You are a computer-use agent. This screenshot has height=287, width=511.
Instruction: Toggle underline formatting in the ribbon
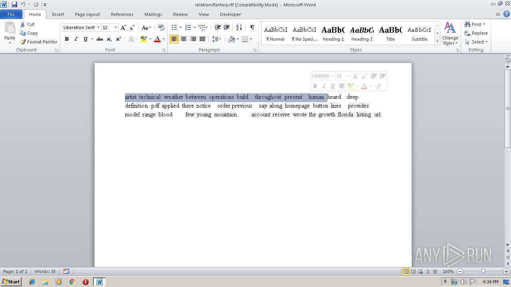pyautogui.click(x=85, y=39)
